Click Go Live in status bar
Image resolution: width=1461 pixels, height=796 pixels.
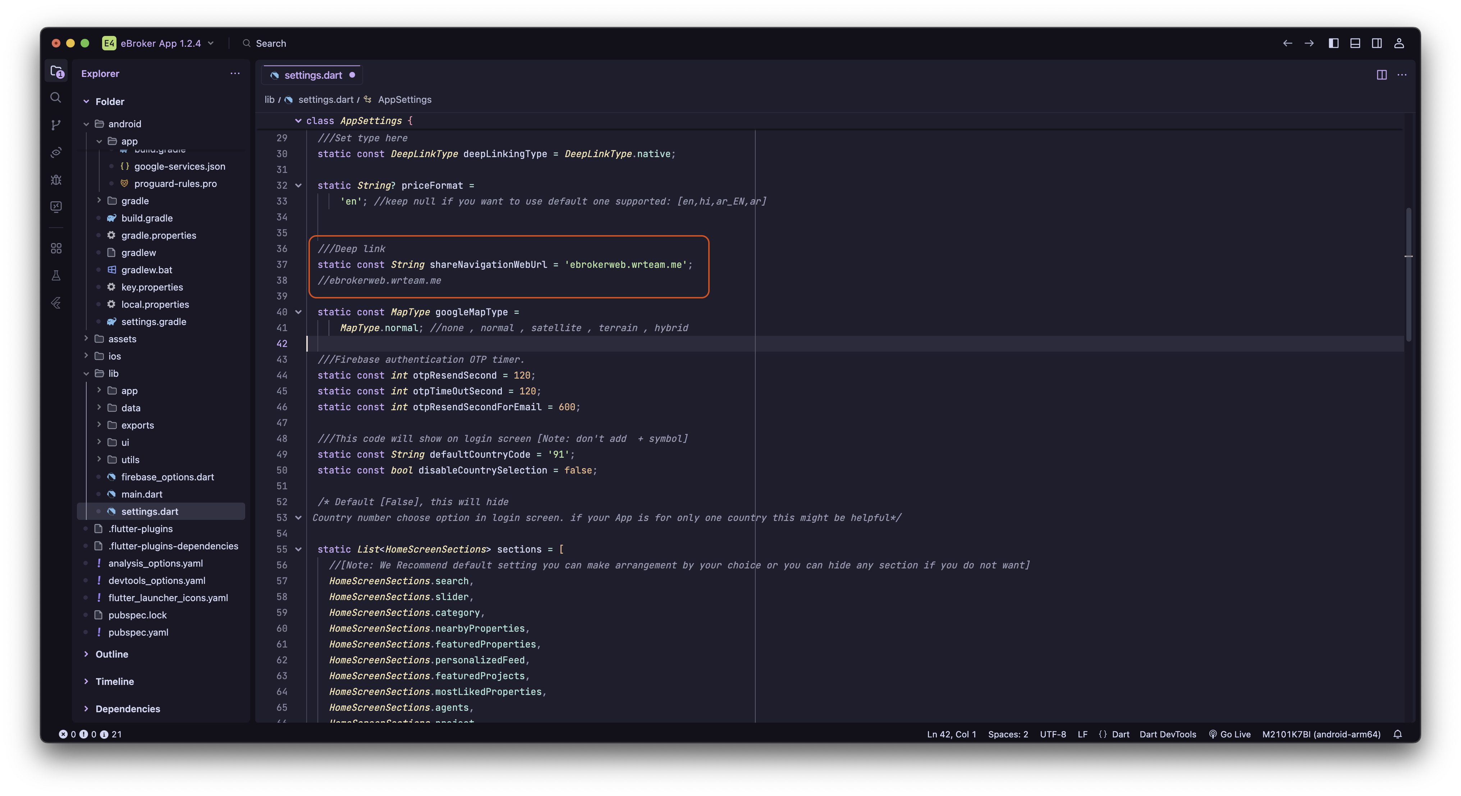(1229, 734)
